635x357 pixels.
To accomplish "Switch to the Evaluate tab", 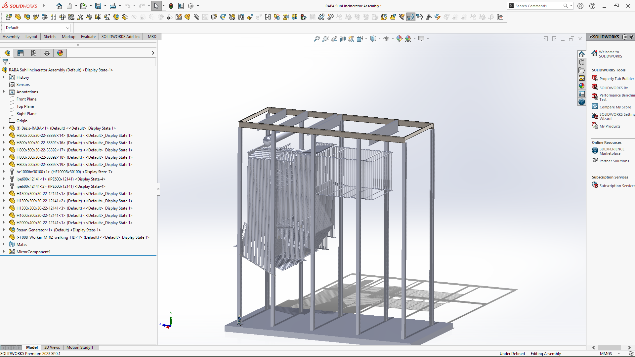I will 88,37.
